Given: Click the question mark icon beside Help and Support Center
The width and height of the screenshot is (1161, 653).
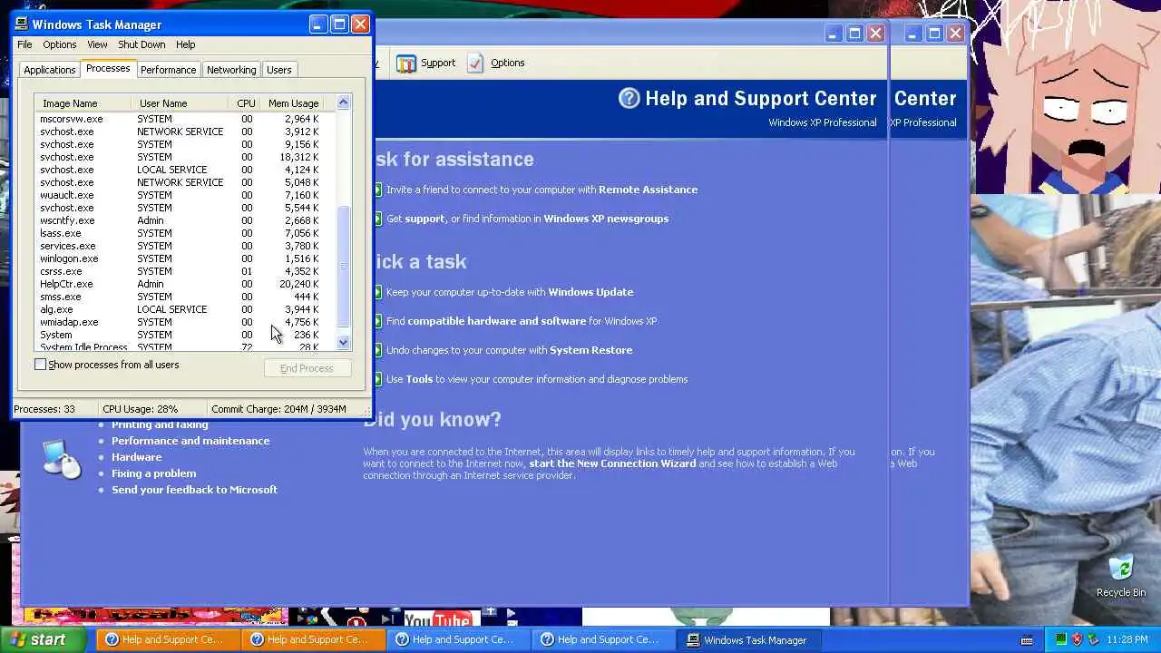Looking at the screenshot, I should 629,98.
